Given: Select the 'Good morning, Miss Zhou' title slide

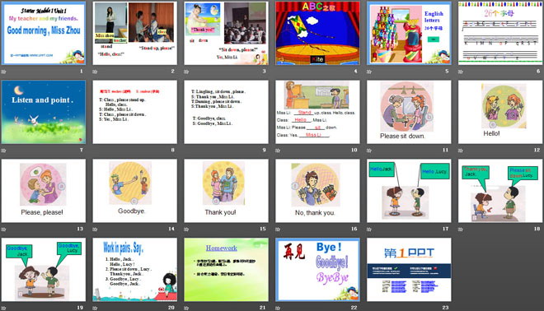Looking at the screenshot, I should [44, 33].
